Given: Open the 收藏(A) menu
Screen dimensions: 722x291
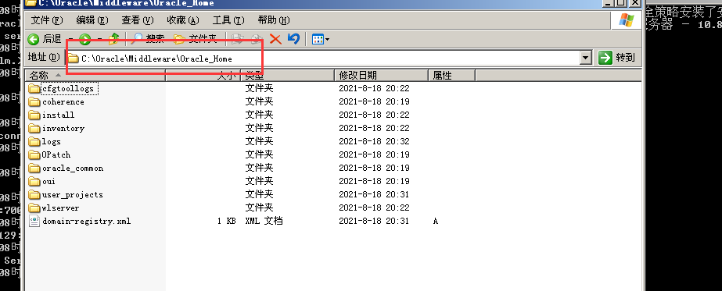Looking at the screenshot, I should (183, 20).
